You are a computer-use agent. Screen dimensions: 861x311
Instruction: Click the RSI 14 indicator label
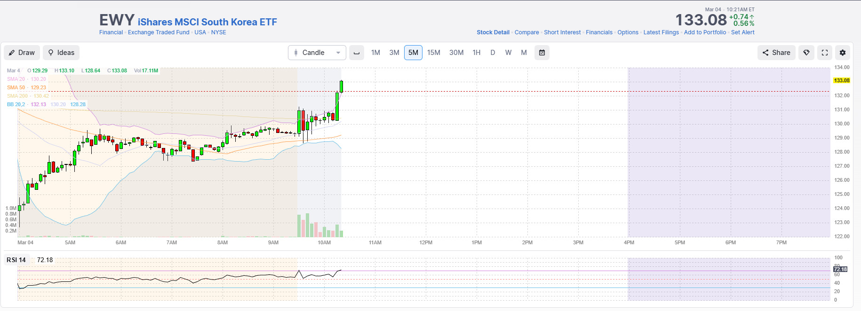[x=16, y=260]
